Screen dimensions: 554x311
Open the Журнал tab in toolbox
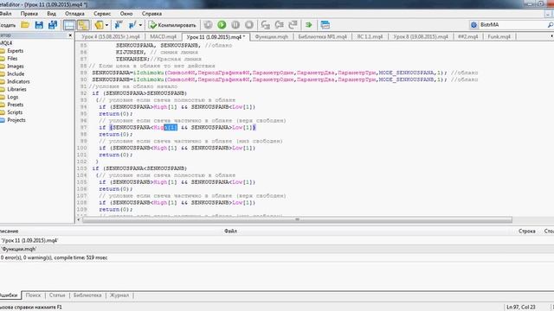coord(119,295)
